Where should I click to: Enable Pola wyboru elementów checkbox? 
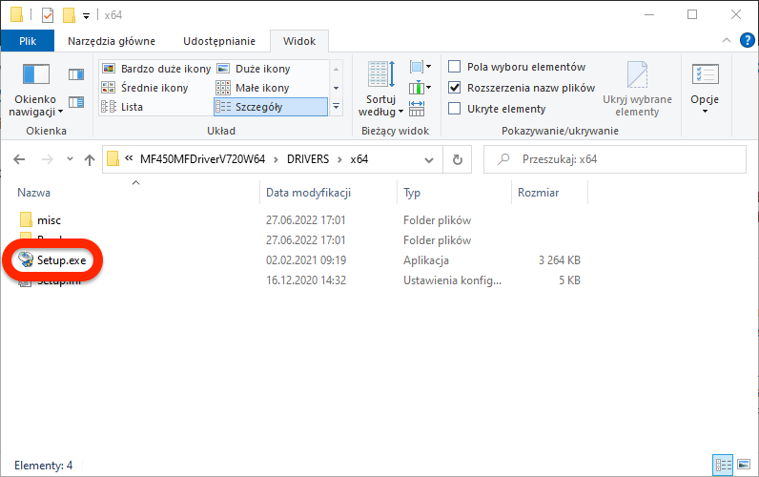pyautogui.click(x=455, y=67)
